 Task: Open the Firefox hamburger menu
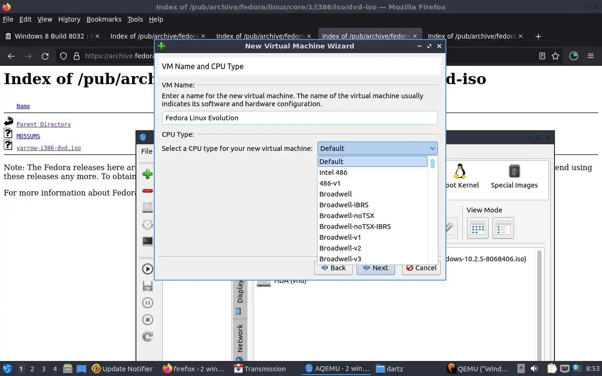coord(591,56)
